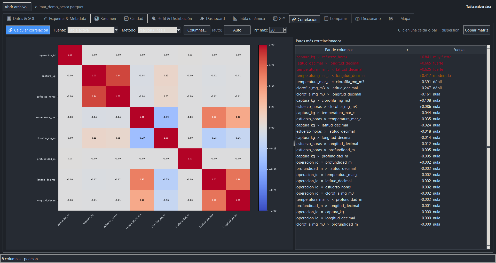Open the Calidad tab
Viewport: 496px width, 263px height.
pos(134,19)
